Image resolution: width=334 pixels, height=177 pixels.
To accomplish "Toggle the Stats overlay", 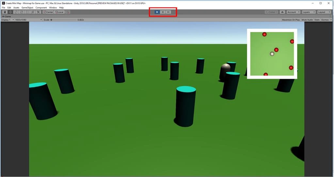I will click(317, 20).
